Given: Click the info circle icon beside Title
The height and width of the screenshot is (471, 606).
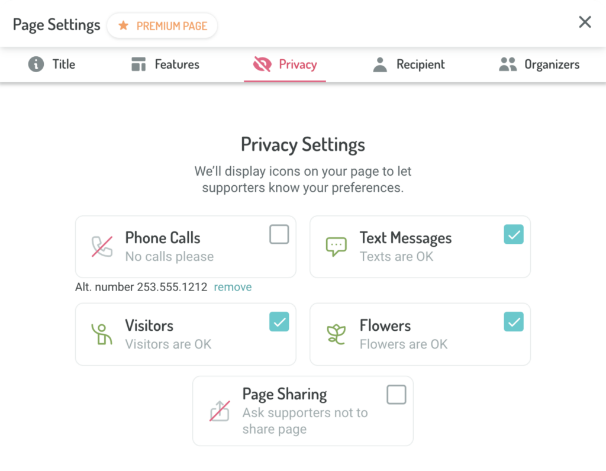Looking at the screenshot, I should [36, 64].
